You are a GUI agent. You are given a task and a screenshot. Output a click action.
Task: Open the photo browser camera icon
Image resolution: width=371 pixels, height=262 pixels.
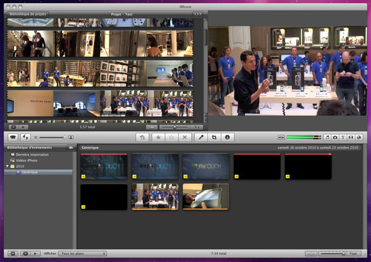point(335,138)
